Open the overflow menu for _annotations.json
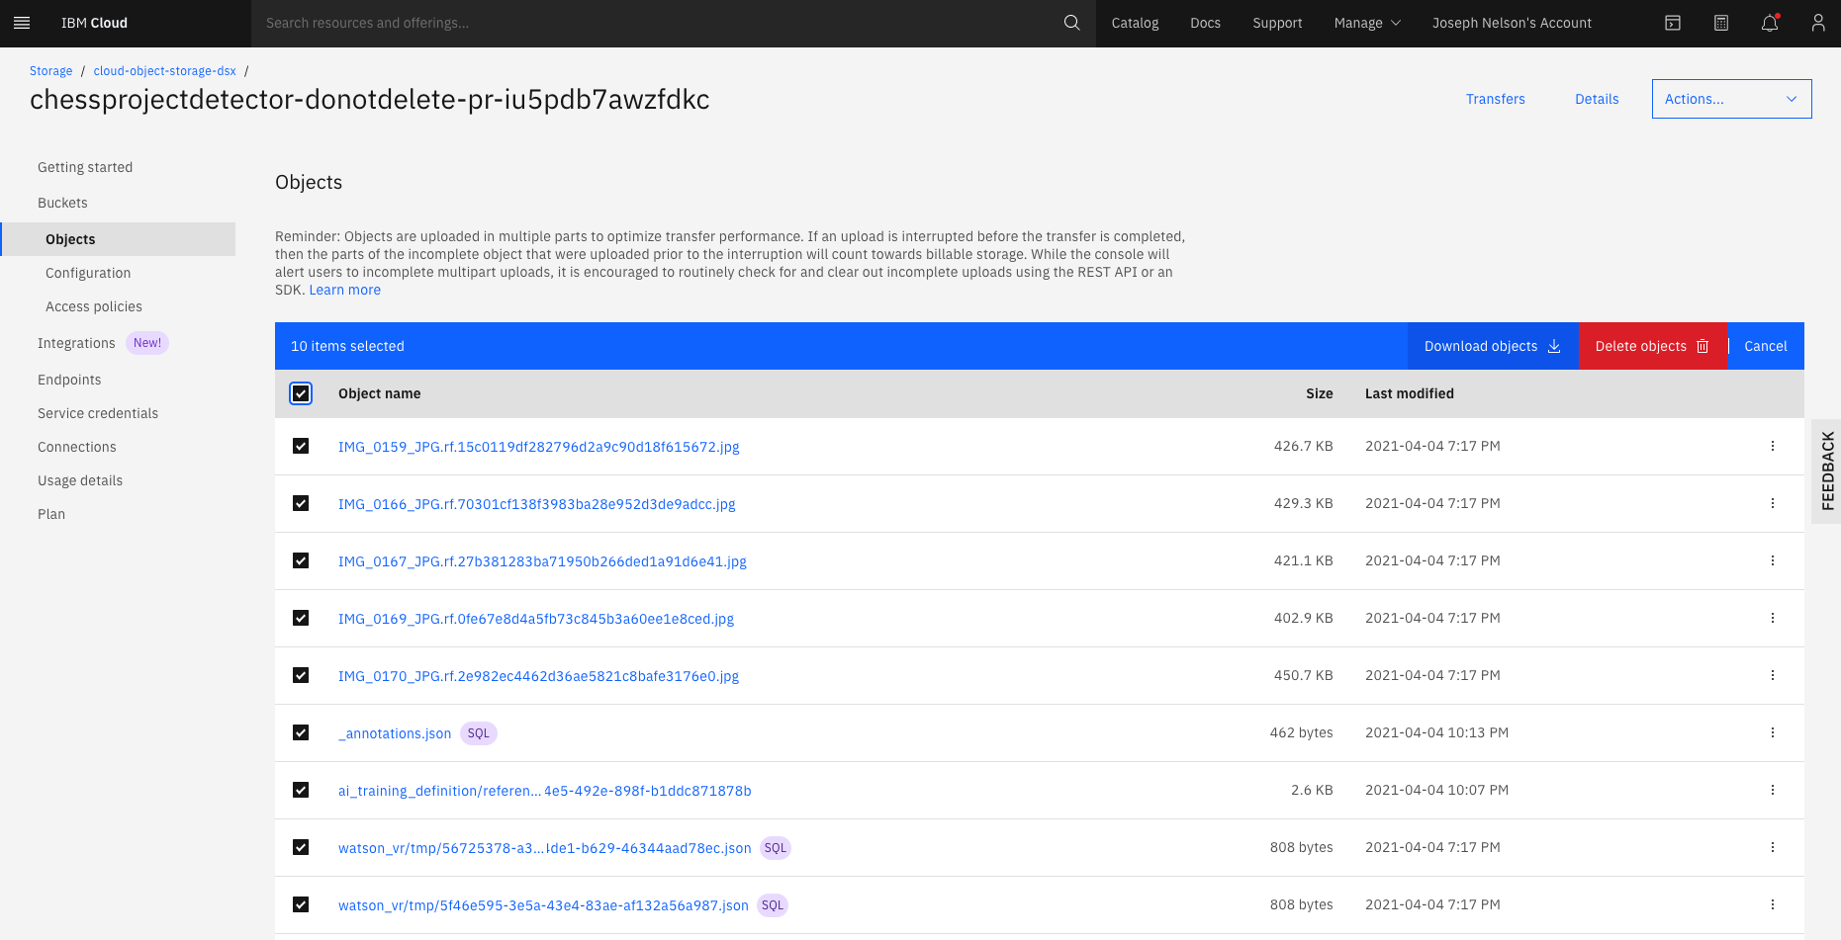 1772,733
